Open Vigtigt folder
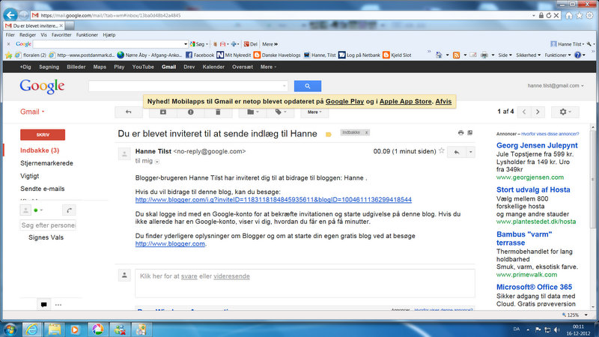 coord(30,176)
